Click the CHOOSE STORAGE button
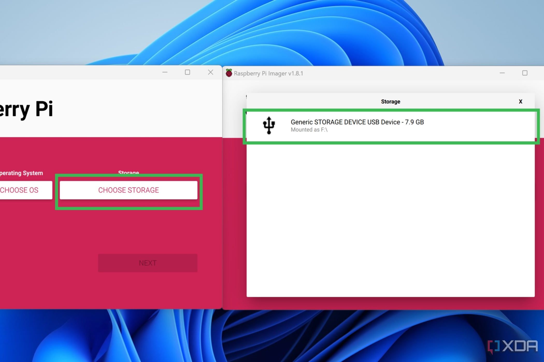544x362 pixels. coord(128,190)
